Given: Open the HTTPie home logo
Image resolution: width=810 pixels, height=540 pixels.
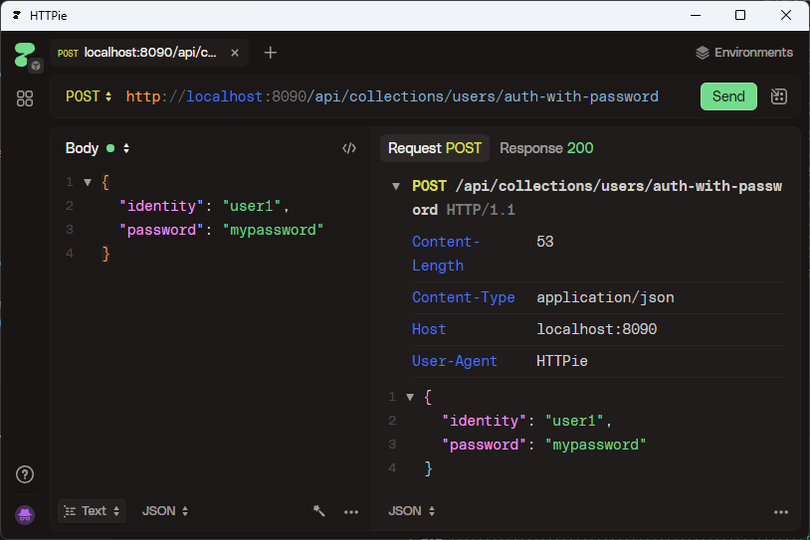Looking at the screenshot, I should coord(25,54).
